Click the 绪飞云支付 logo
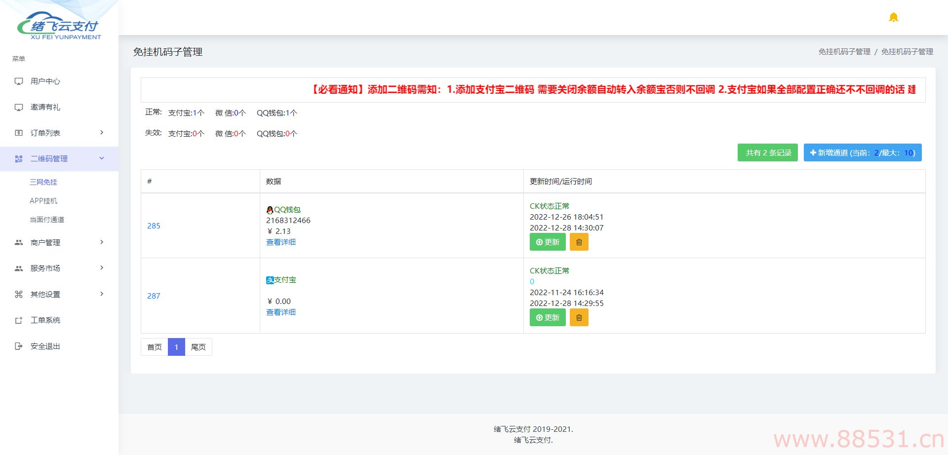948x455 pixels. point(59,26)
